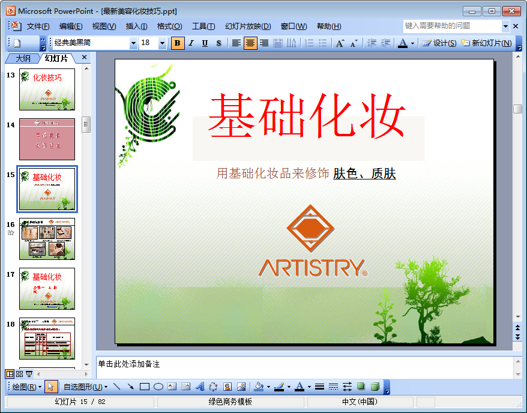The image size is (527, 413).
Task: Decrease the font size
Action: pos(354,43)
